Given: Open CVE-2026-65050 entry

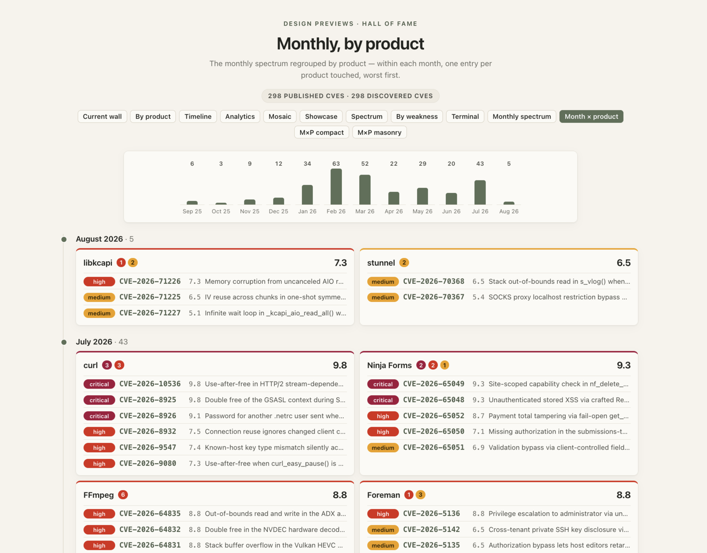Looking at the screenshot, I should (x=498, y=431).
